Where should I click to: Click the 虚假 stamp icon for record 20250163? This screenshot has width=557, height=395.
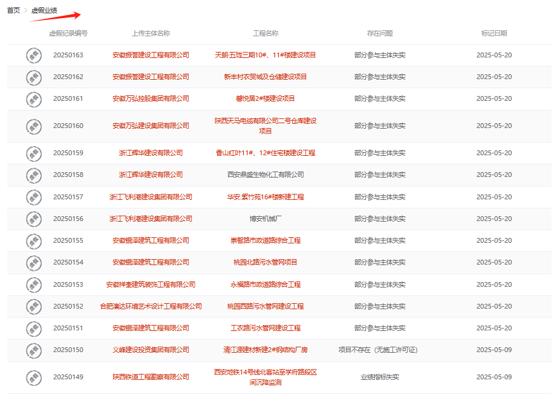34,55
